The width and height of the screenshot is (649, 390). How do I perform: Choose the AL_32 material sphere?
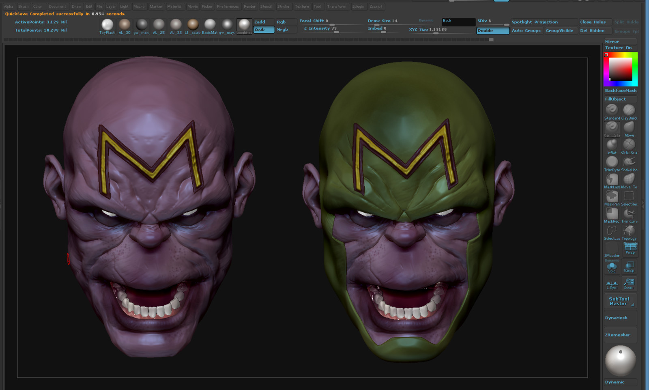(176, 26)
